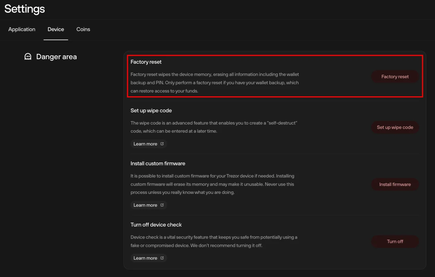Click the Settings page title

[25, 9]
